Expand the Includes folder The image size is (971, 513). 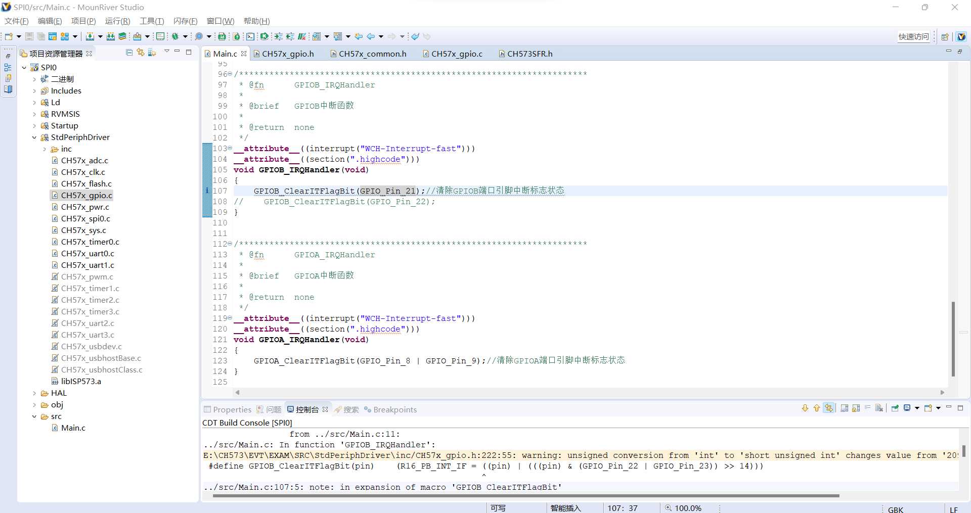pos(34,91)
